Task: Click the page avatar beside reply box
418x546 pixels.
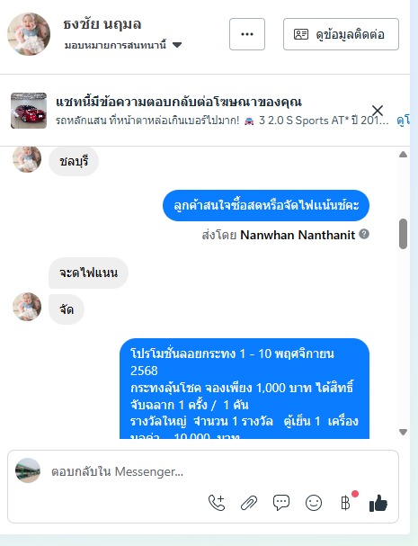Action: (28, 470)
